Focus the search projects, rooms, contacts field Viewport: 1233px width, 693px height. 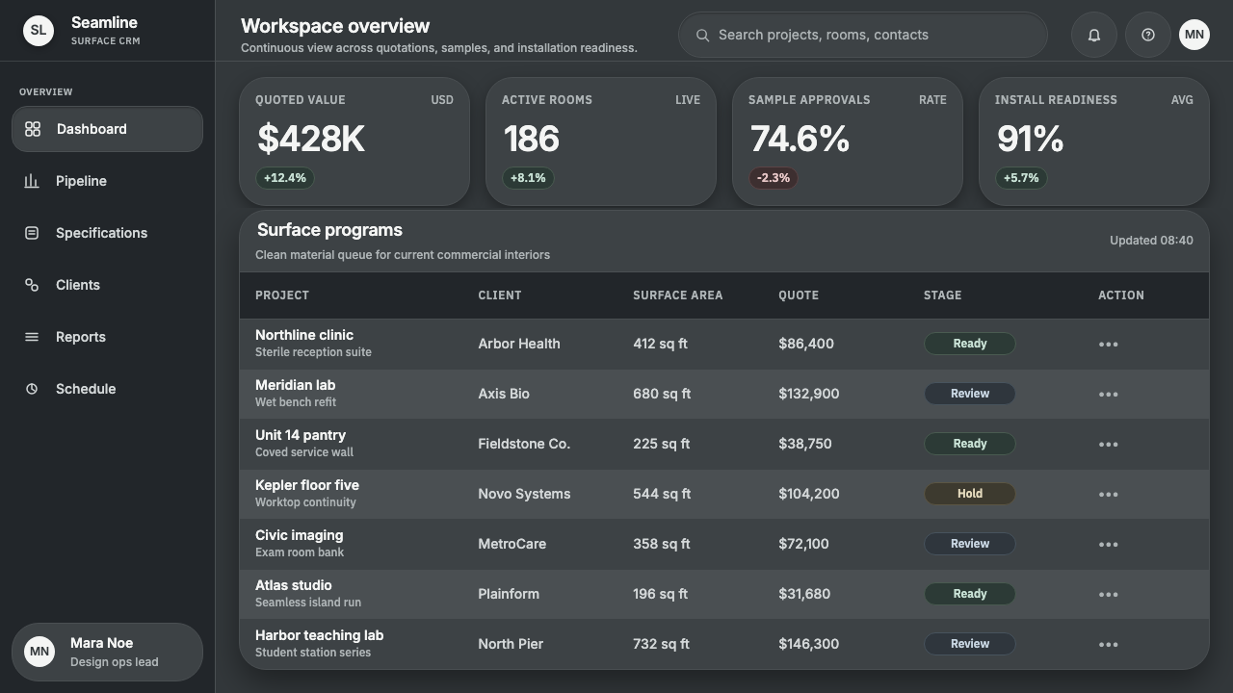pyautogui.click(x=863, y=35)
